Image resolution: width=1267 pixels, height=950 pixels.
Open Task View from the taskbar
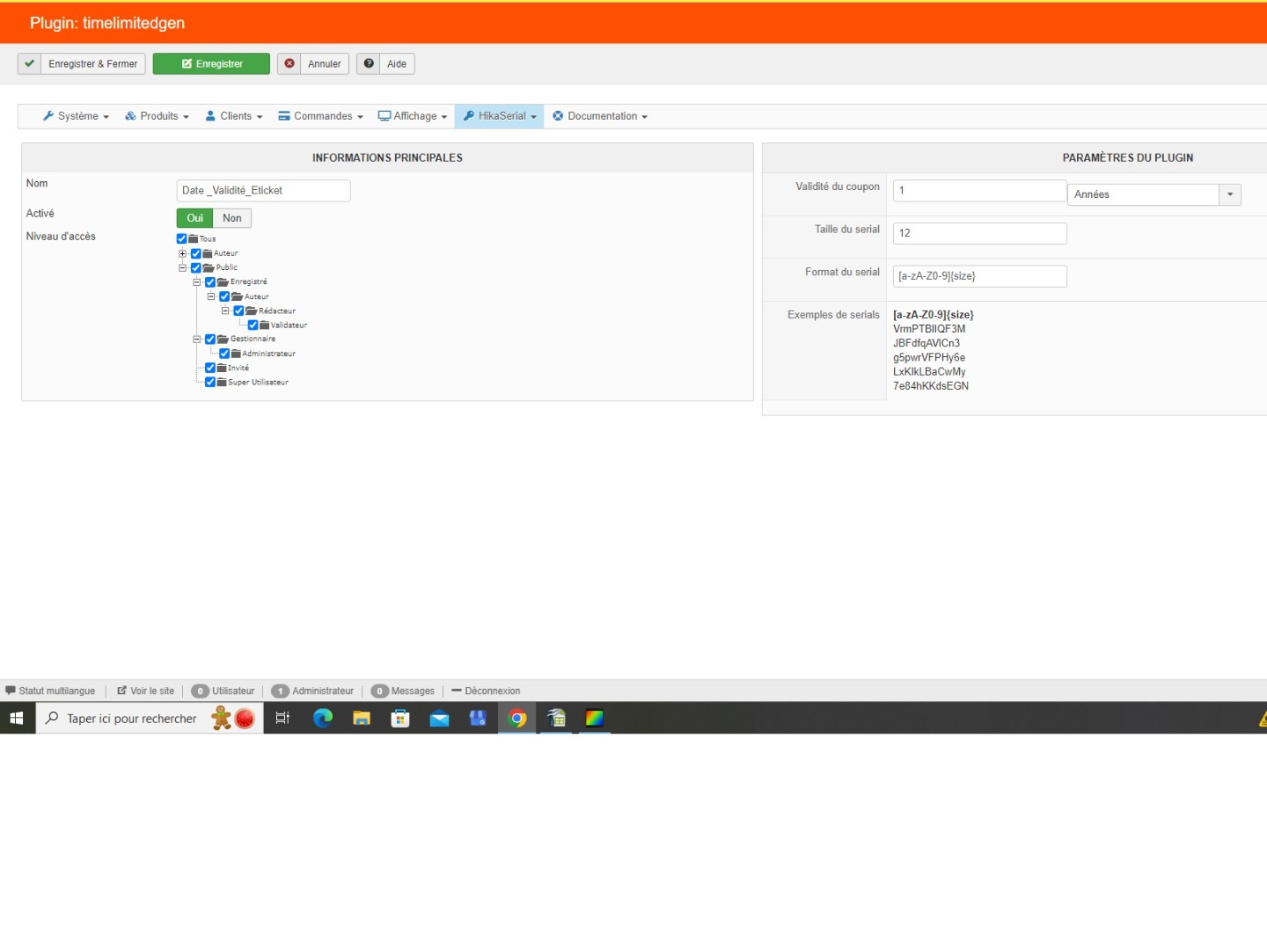pos(282,719)
